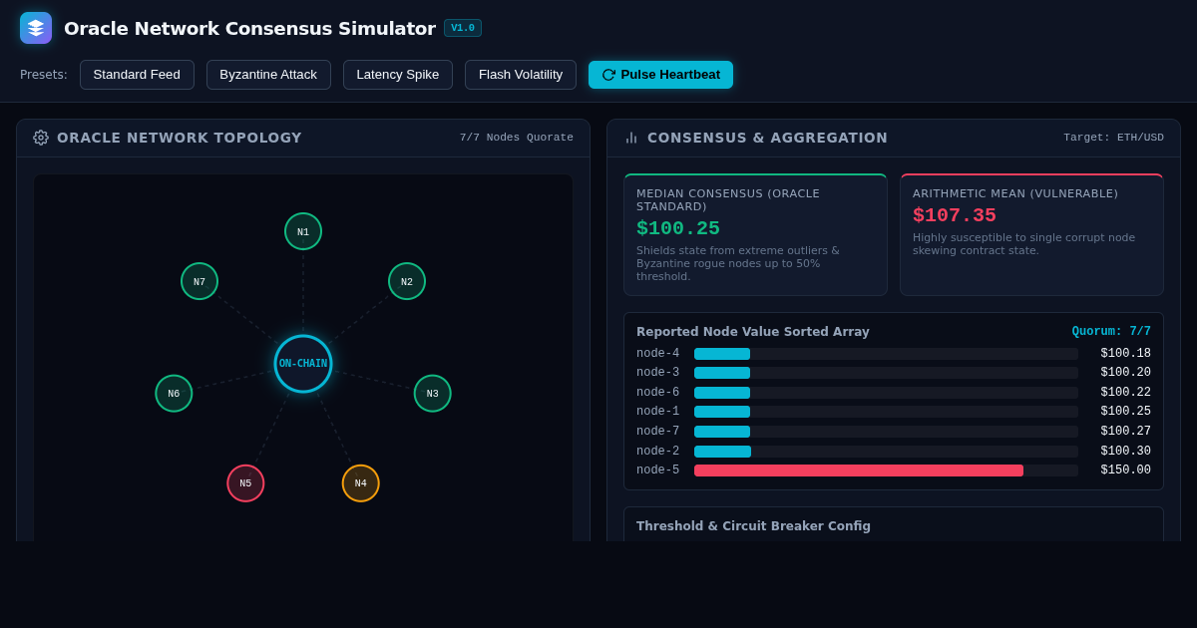
Task: Click the node-2 value bar
Action: pyautogui.click(x=886, y=452)
